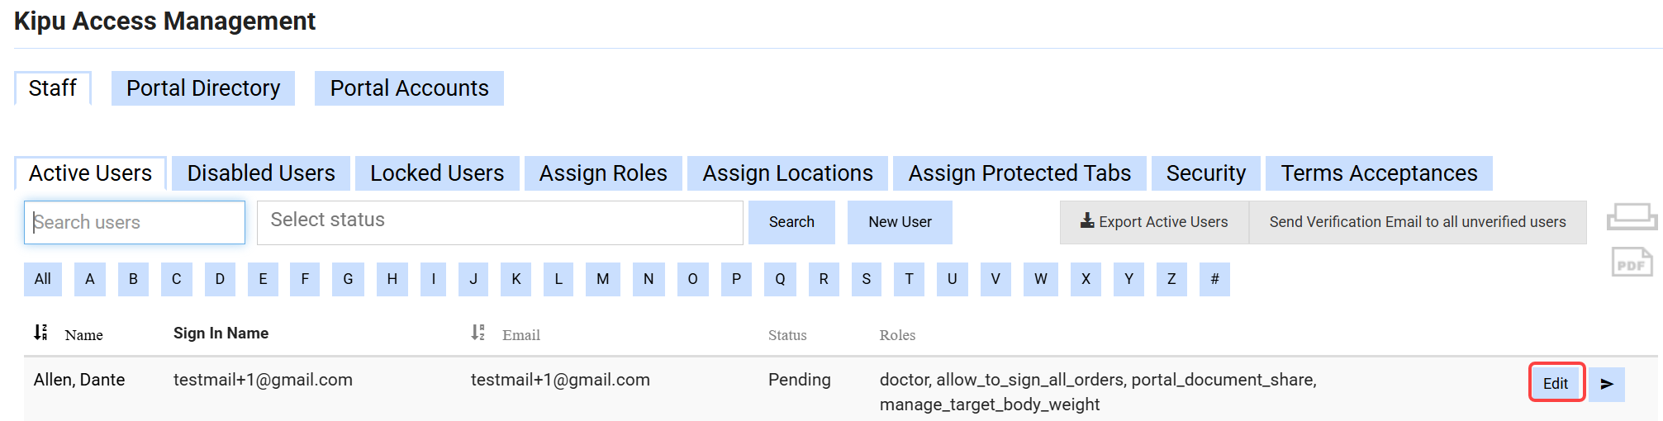Switch to the Portal Directory tab
The height and width of the screenshot is (421, 1663).
click(203, 88)
